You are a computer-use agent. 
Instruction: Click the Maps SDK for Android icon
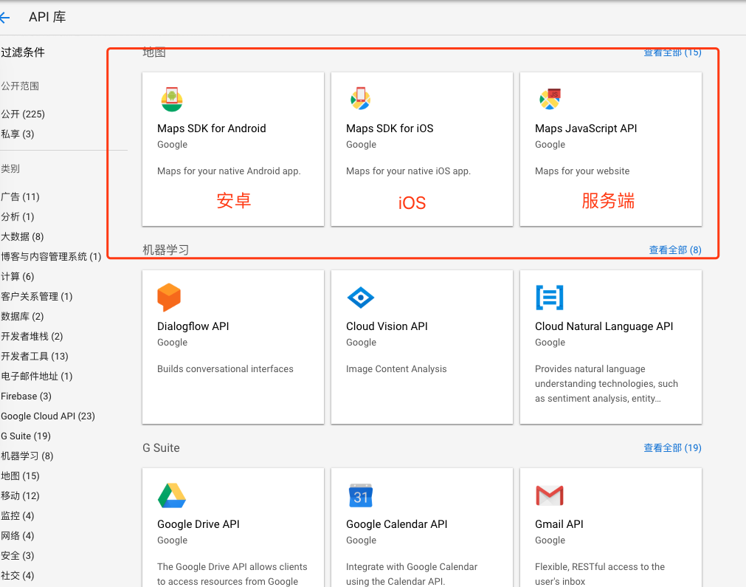click(x=172, y=99)
